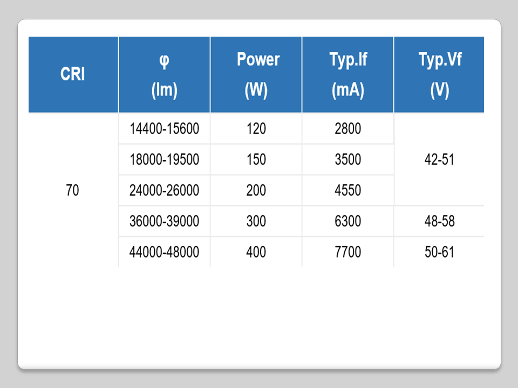Select the 120 power value cell
This screenshot has height=388, width=518.
coord(256,129)
